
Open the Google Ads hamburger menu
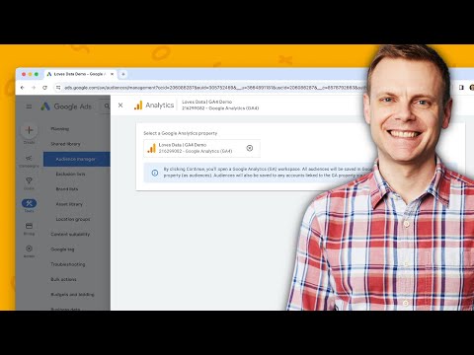[29, 106]
